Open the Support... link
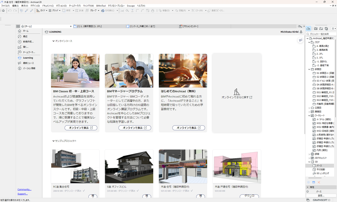 (23, 194)
